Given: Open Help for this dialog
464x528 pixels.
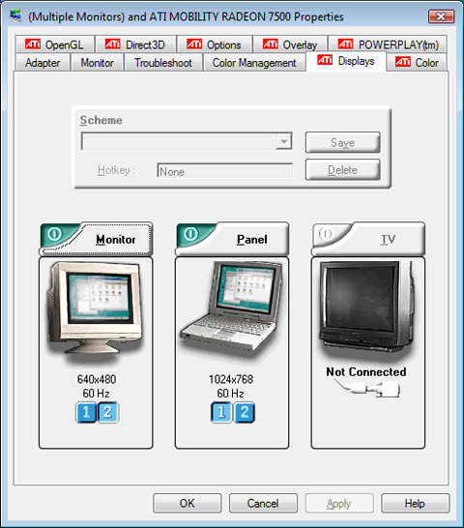Looking at the screenshot, I should pyautogui.click(x=416, y=504).
